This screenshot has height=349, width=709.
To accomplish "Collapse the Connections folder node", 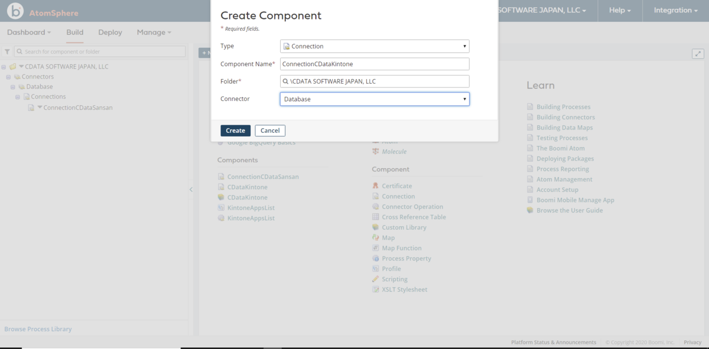I will 18,97.
